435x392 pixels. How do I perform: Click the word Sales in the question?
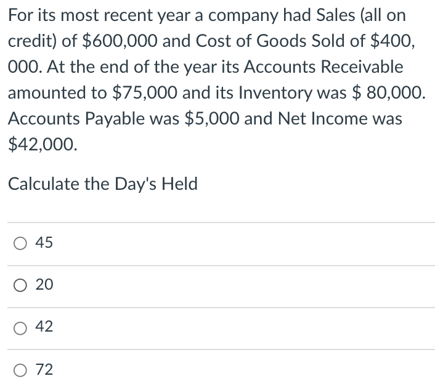[x=335, y=15]
